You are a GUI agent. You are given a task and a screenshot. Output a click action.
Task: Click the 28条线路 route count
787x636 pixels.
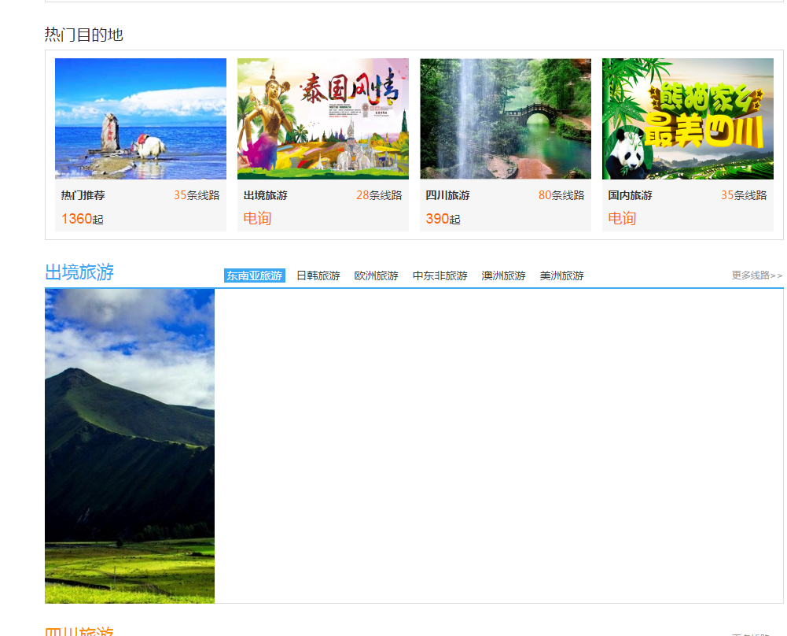coord(379,195)
